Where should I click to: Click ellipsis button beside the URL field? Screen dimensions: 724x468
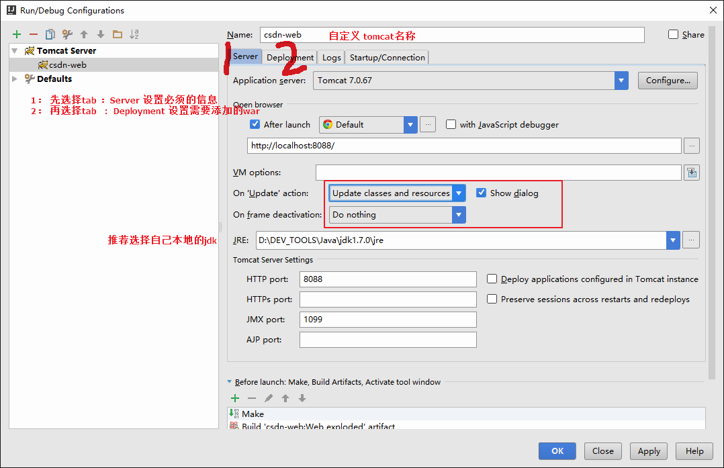[x=692, y=146]
